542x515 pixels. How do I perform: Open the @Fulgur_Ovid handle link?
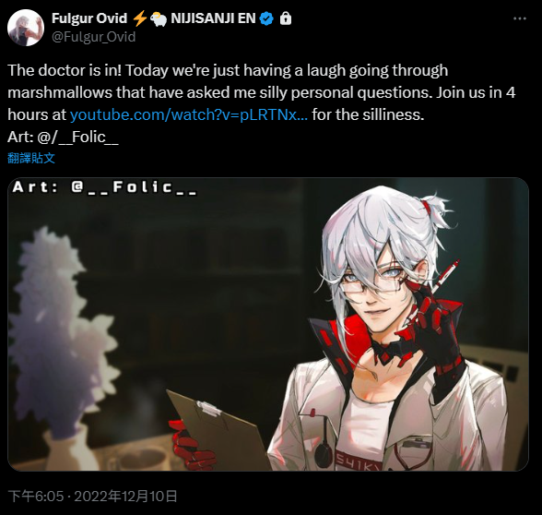tap(93, 37)
